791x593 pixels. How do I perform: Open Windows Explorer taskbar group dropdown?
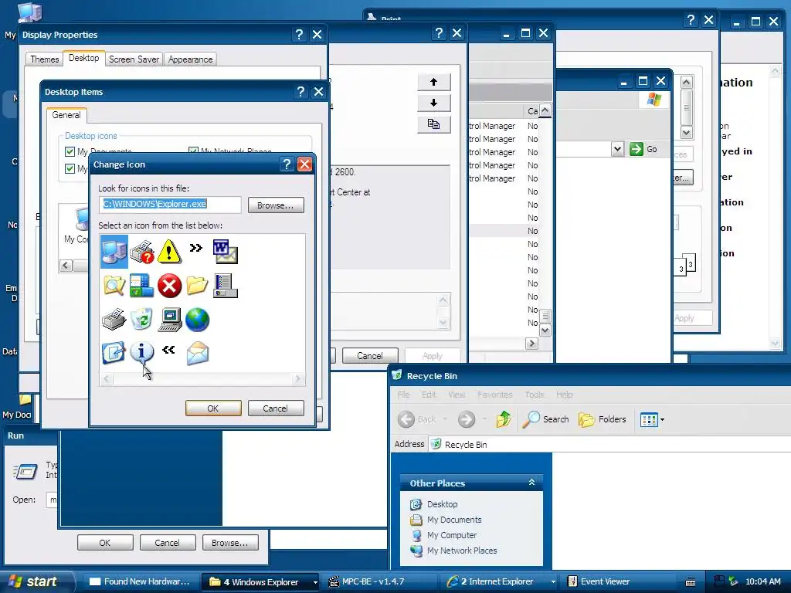tap(315, 582)
